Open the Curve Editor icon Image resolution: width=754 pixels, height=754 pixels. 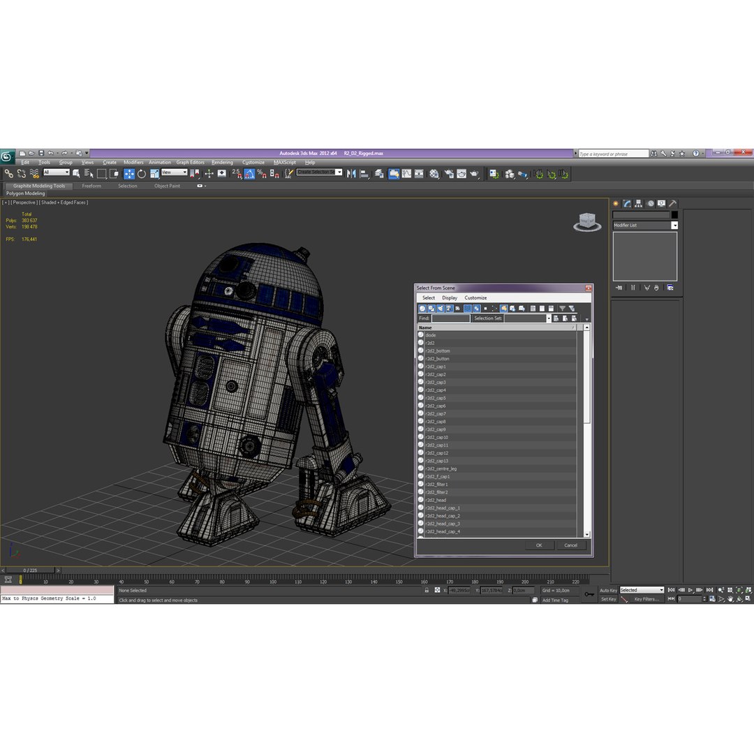tap(407, 174)
